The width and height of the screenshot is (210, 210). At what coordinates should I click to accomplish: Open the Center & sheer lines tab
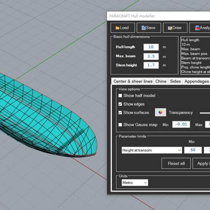coord(133,81)
